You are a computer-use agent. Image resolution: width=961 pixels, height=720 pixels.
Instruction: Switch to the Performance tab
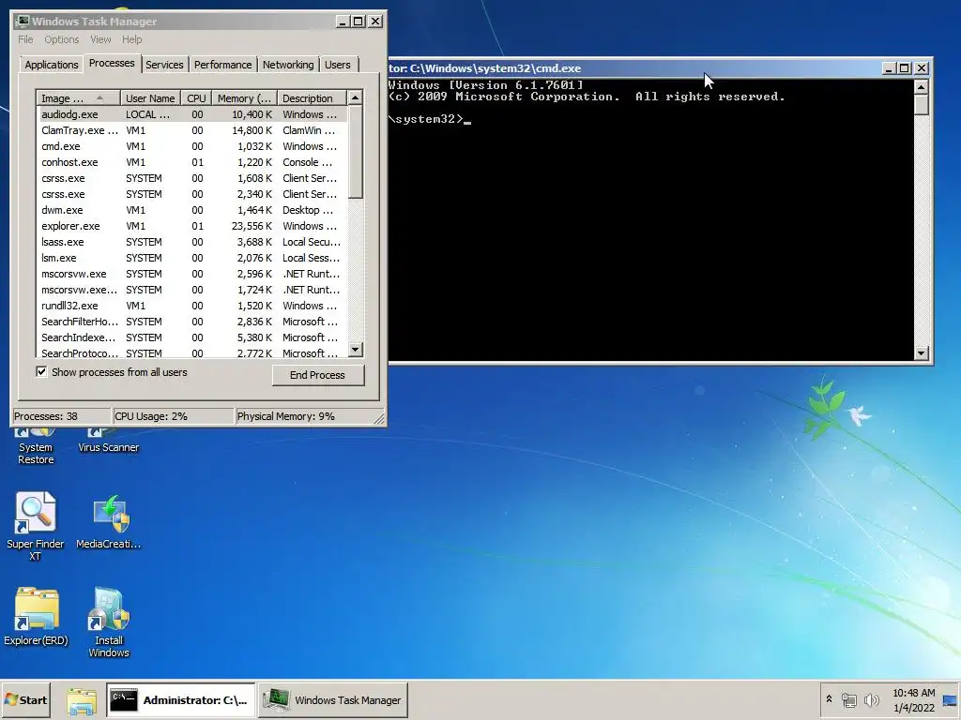click(223, 65)
